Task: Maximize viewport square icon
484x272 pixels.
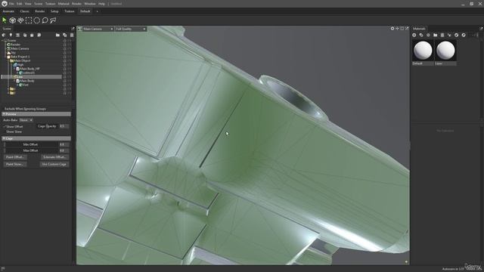Action: tap(402, 29)
